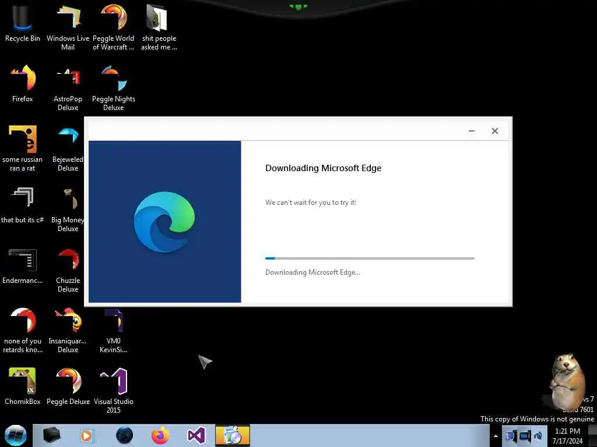This screenshot has width=597, height=447.
Task: Click the Microsoft Edge logo in installer
Action: tap(164, 222)
